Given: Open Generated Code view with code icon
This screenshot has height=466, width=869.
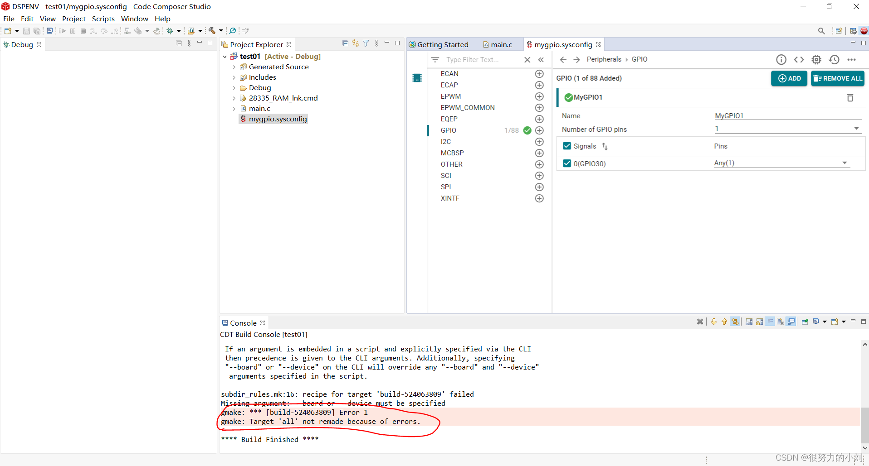Looking at the screenshot, I should click(x=799, y=59).
